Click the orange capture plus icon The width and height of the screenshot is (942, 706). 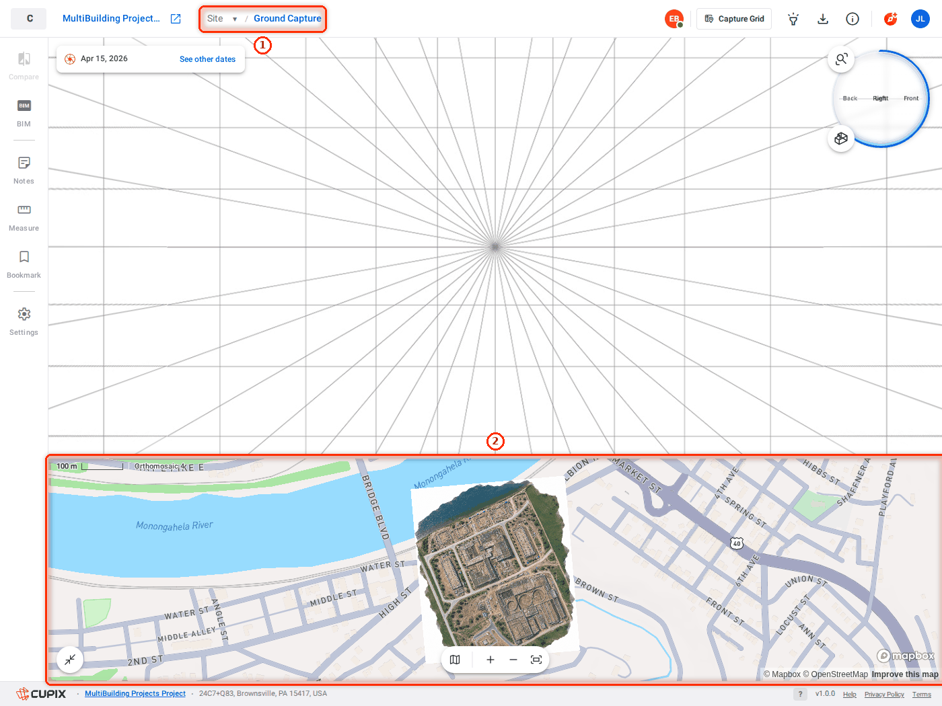pos(891,19)
